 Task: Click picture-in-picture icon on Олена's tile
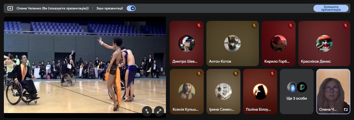pos(345,109)
